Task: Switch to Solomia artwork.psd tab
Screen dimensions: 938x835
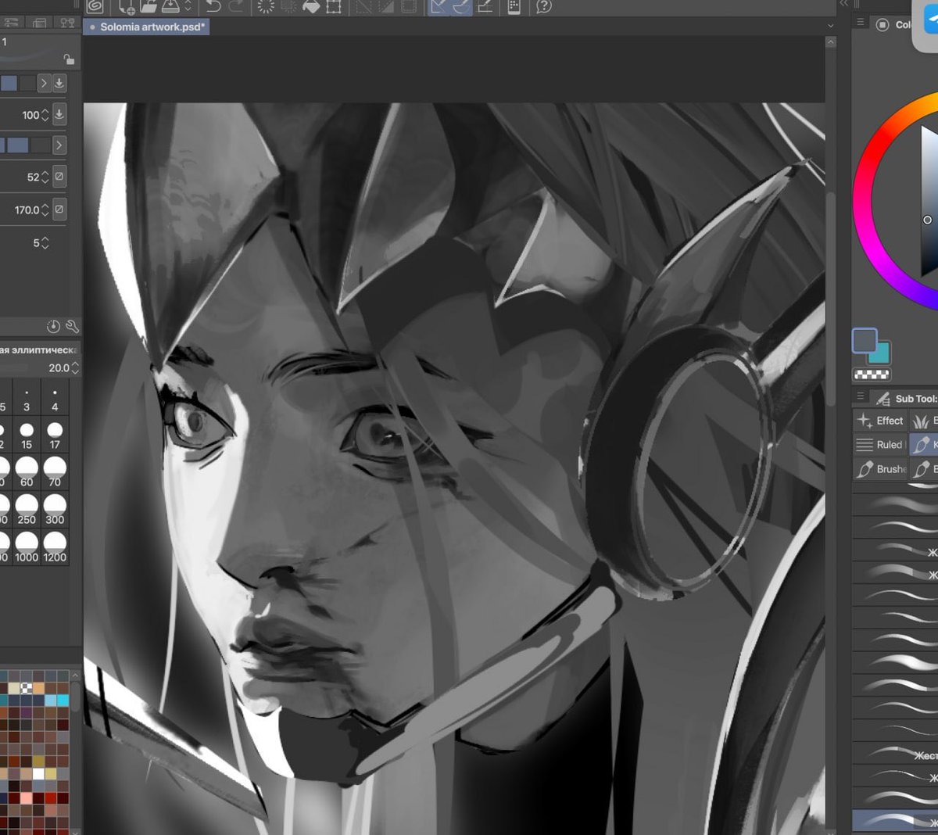Action: pos(146,27)
